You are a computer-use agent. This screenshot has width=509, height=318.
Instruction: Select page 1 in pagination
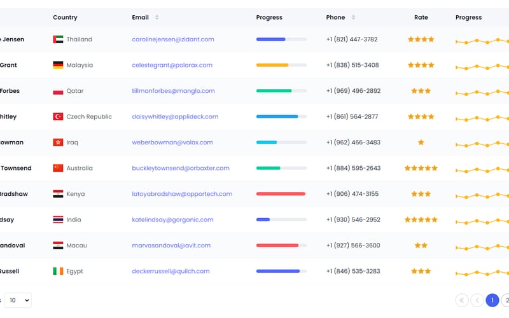coord(492,300)
